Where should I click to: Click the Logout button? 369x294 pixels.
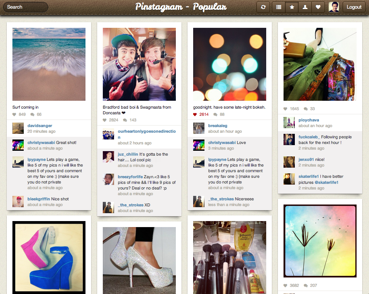[354, 7]
